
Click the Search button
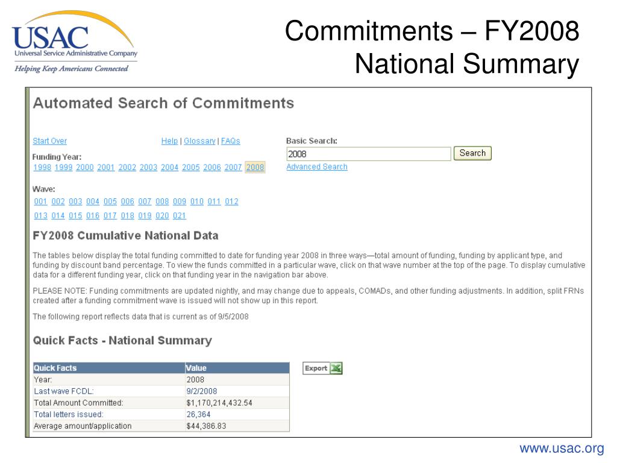pyautogui.click(x=472, y=153)
